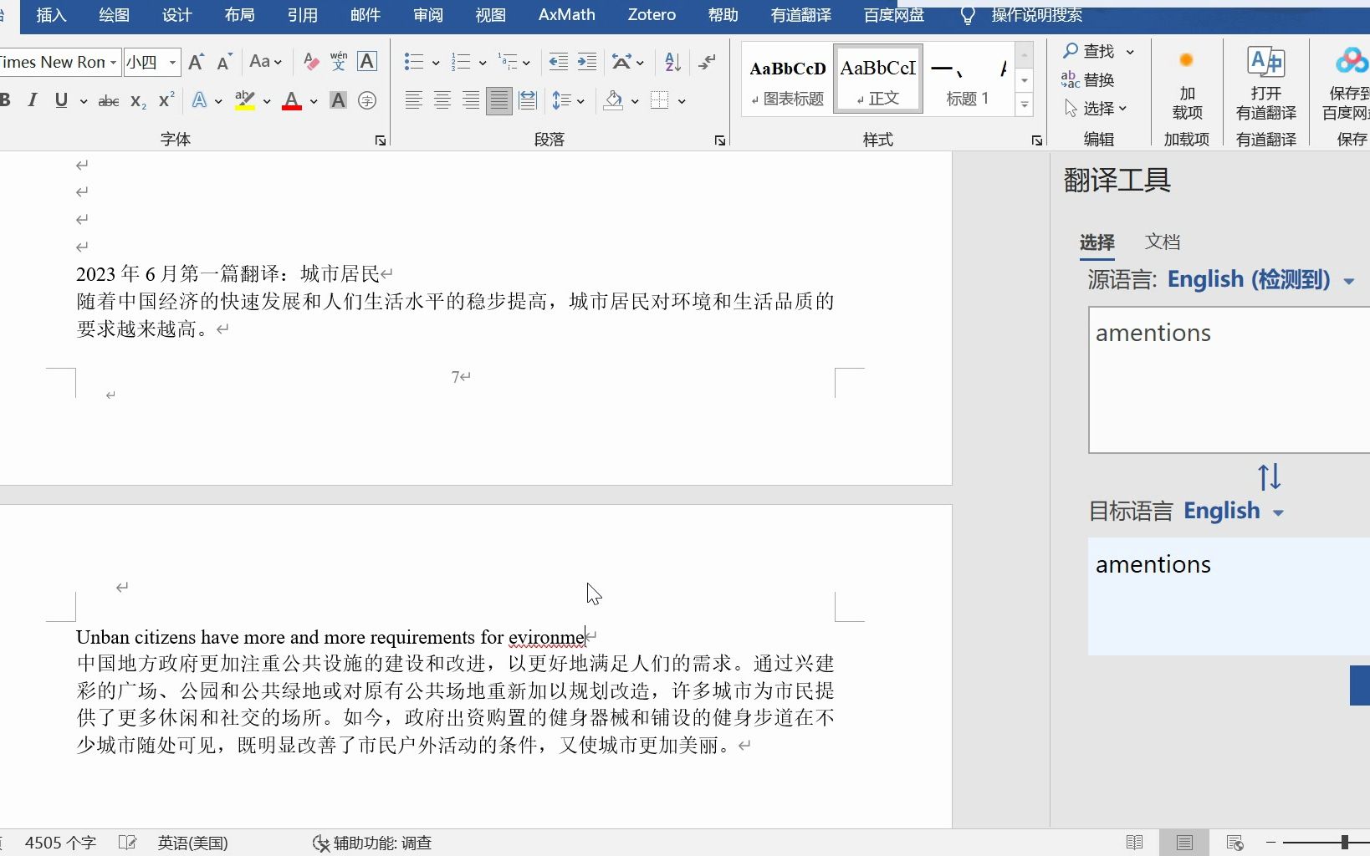Sort paragraphs A to Z
The height and width of the screenshot is (856, 1370).
pos(672,62)
